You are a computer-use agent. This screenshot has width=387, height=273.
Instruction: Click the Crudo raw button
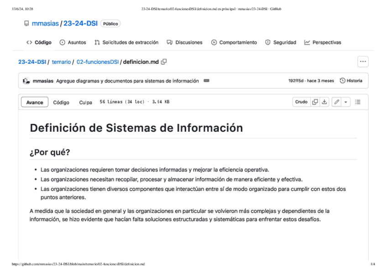pyautogui.click(x=301, y=102)
